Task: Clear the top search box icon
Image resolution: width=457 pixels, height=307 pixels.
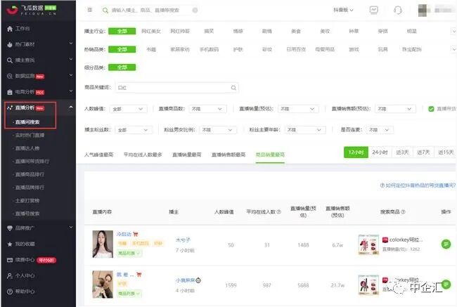Action: tap(195, 11)
